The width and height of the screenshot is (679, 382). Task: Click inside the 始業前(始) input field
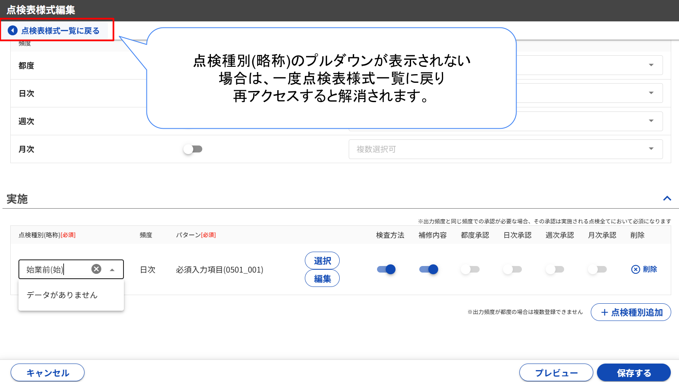click(53, 269)
